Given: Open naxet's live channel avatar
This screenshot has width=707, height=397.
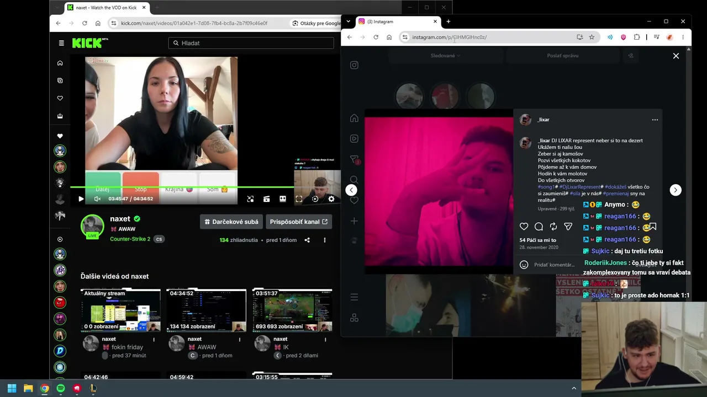Looking at the screenshot, I should (92, 226).
